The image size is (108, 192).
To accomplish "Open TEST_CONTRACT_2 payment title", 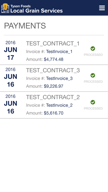I will point(53,97).
